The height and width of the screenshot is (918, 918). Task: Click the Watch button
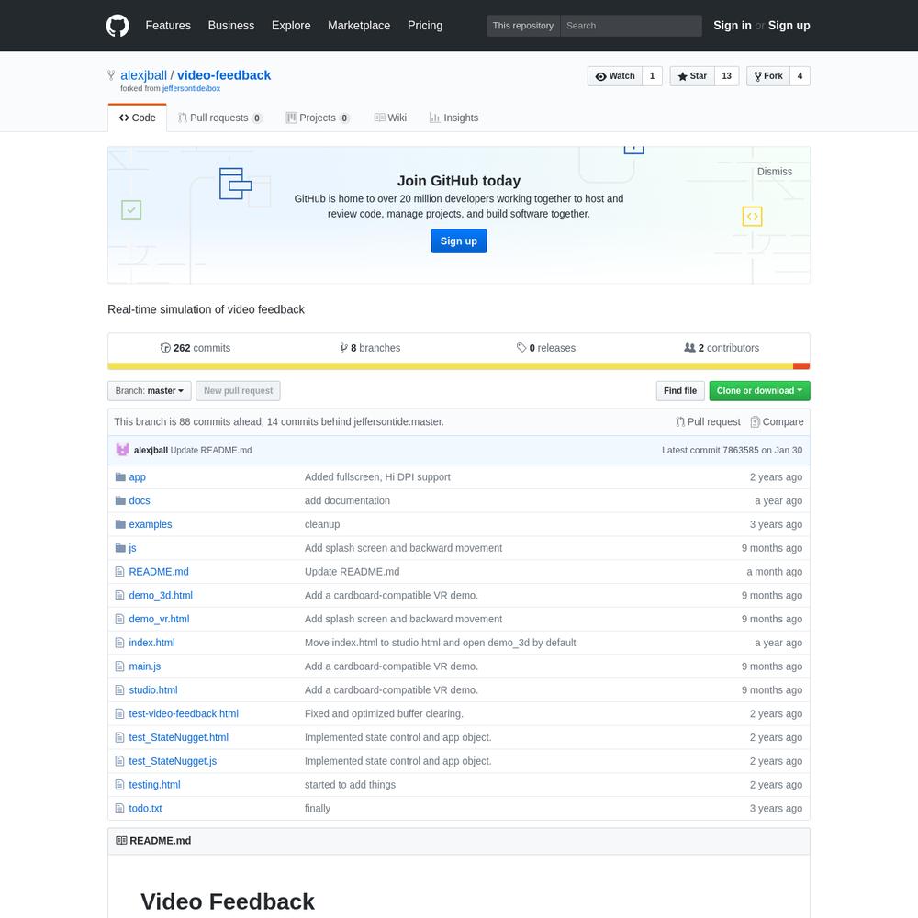(x=615, y=76)
